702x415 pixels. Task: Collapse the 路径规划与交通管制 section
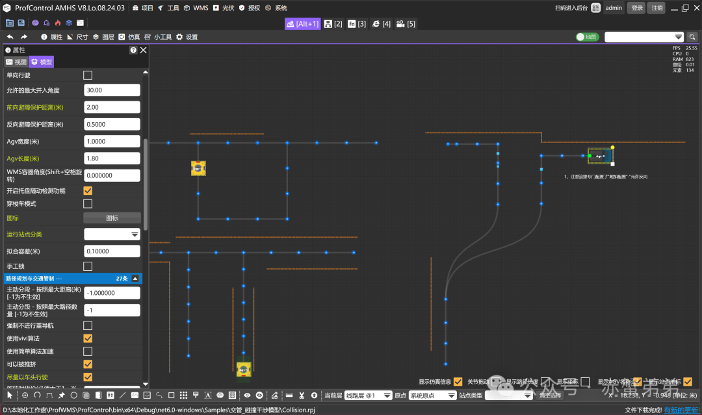point(135,279)
